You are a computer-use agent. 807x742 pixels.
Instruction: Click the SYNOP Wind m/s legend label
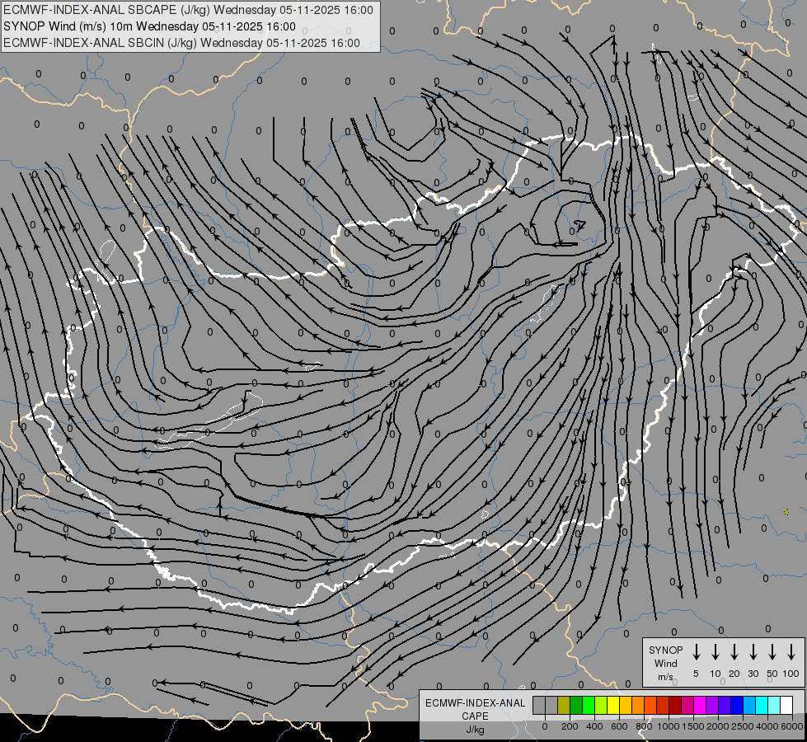click(x=665, y=663)
